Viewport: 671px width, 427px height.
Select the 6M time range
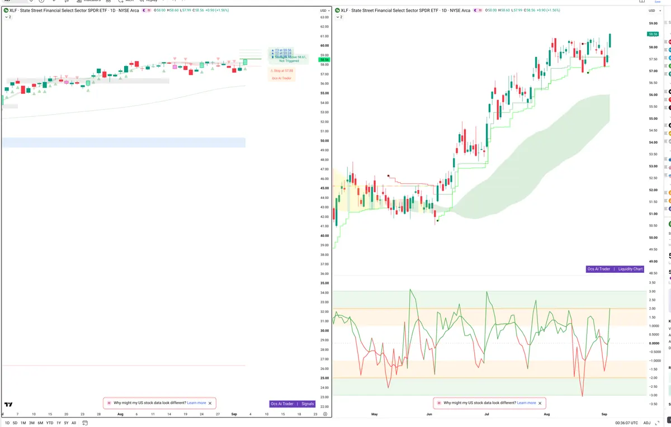coord(40,423)
